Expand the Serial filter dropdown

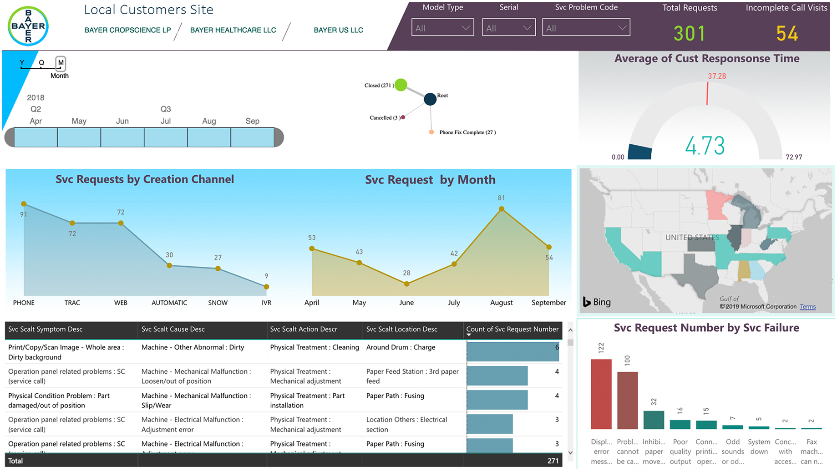pyautogui.click(x=508, y=28)
